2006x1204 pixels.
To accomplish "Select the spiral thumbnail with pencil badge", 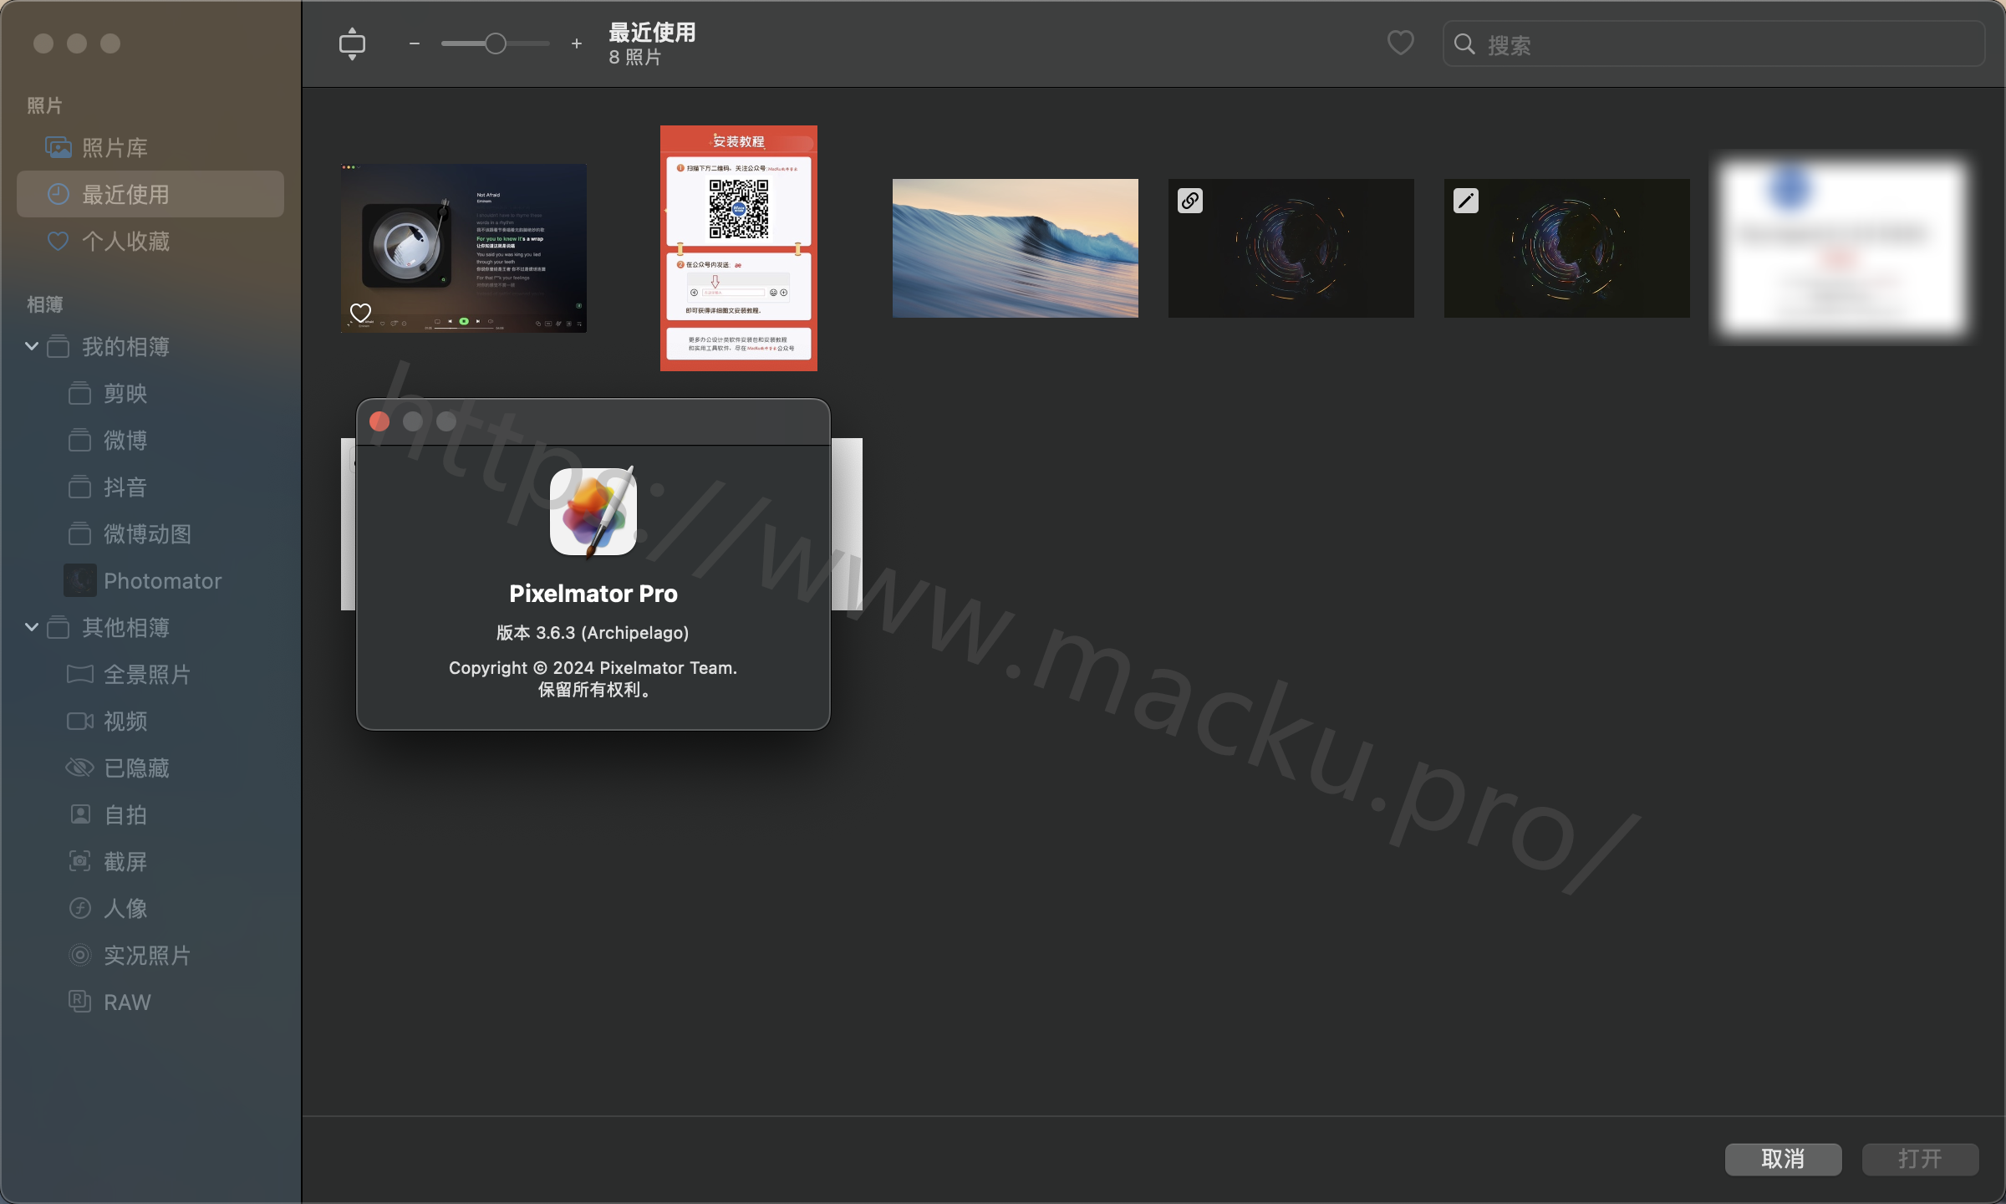I will pyautogui.click(x=1567, y=248).
